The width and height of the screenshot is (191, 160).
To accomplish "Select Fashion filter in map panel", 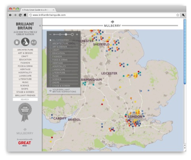I will click(x=64, y=57).
